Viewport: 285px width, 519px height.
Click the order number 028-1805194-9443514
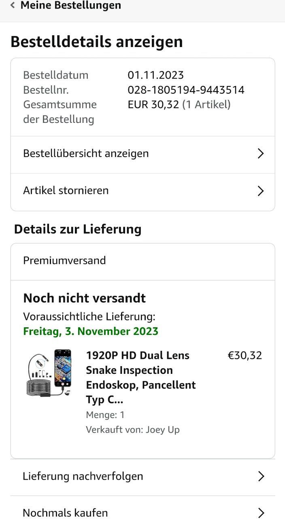(186, 90)
